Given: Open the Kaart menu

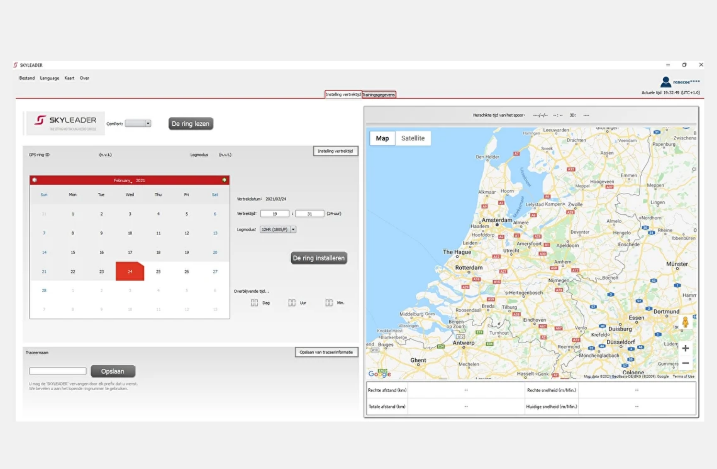Looking at the screenshot, I should pyautogui.click(x=69, y=78).
